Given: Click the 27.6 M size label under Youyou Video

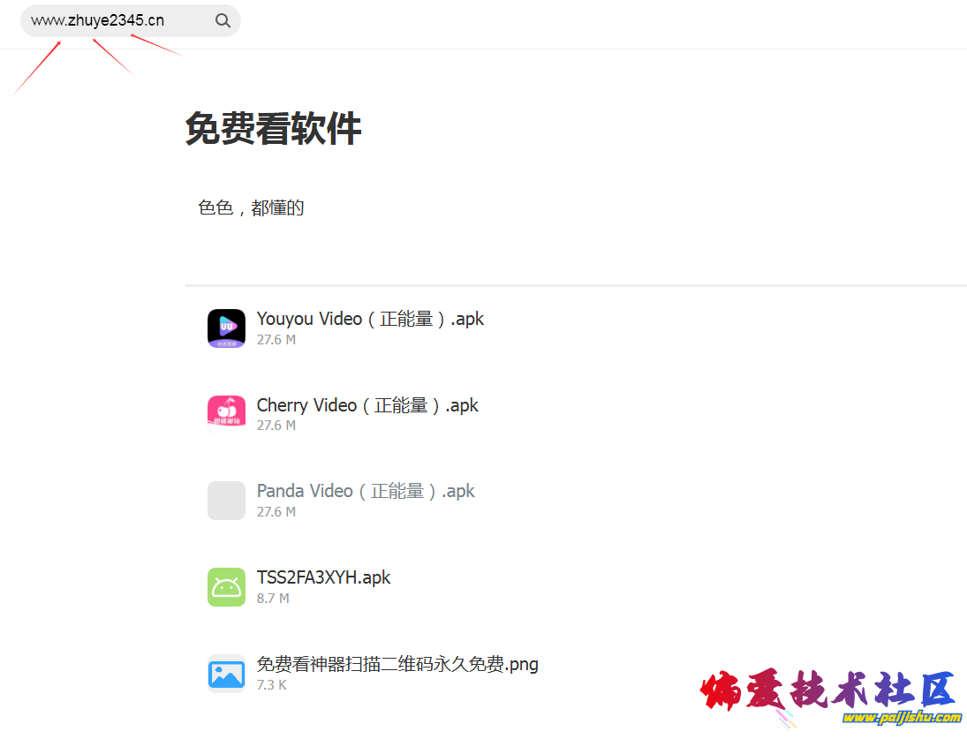Looking at the screenshot, I should 276,339.
